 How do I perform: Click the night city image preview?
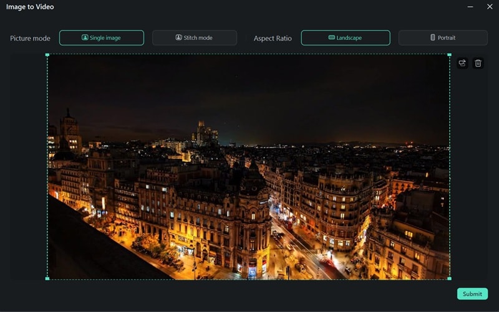tap(248, 167)
